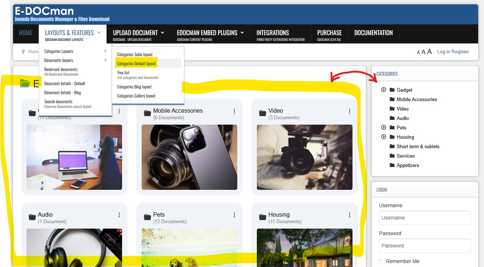The width and height of the screenshot is (484, 267).
Task: Click folder icon beside Mobile Accessories card title
Action: pyautogui.click(x=147, y=113)
